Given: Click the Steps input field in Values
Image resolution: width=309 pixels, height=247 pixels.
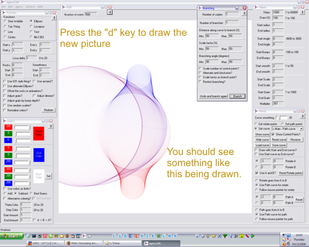Looking at the screenshot, I should [278, 12].
